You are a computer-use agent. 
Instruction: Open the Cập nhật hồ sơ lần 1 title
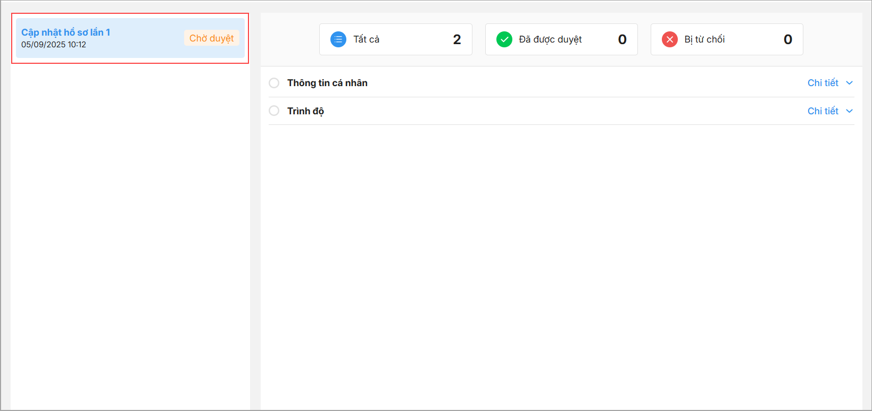65,32
